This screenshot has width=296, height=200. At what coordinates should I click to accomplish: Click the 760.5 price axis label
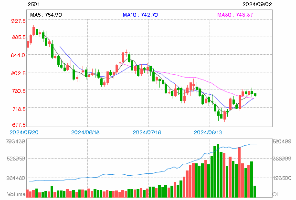(19, 91)
